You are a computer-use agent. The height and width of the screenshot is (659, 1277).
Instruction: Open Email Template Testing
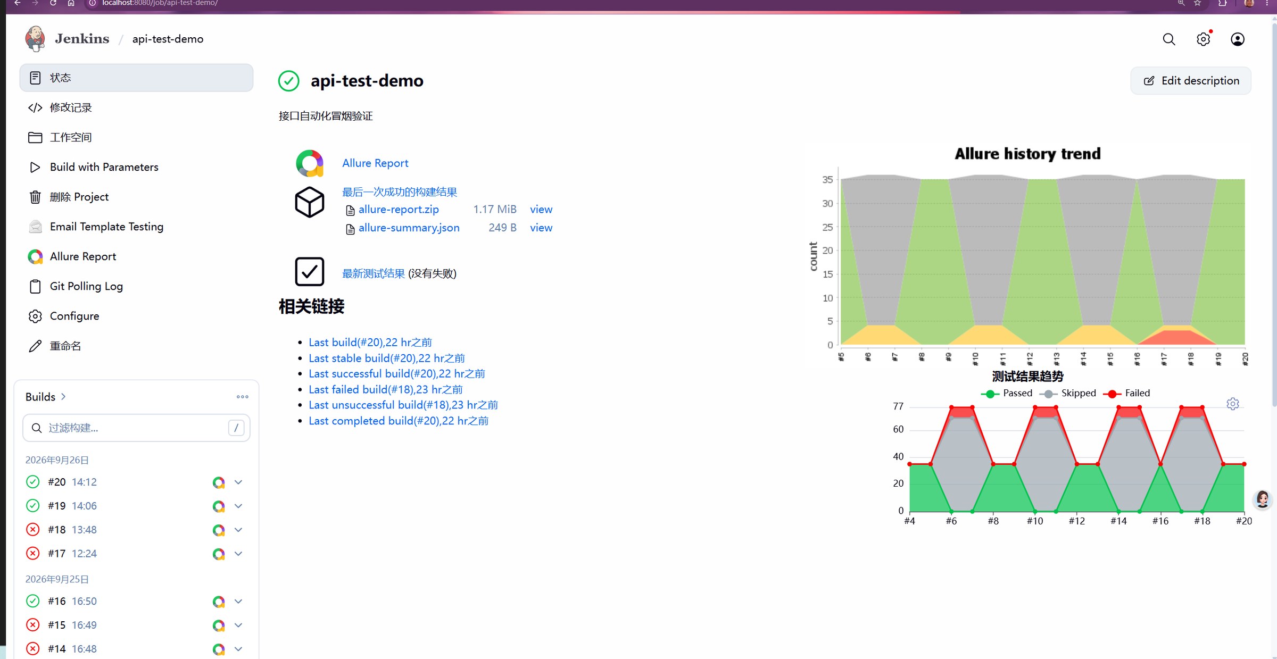tap(136, 227)
